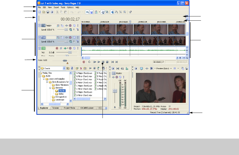Switch to the Trimmer tab
Viewport: 239px width, 155px height.
(x=56, y=108)
